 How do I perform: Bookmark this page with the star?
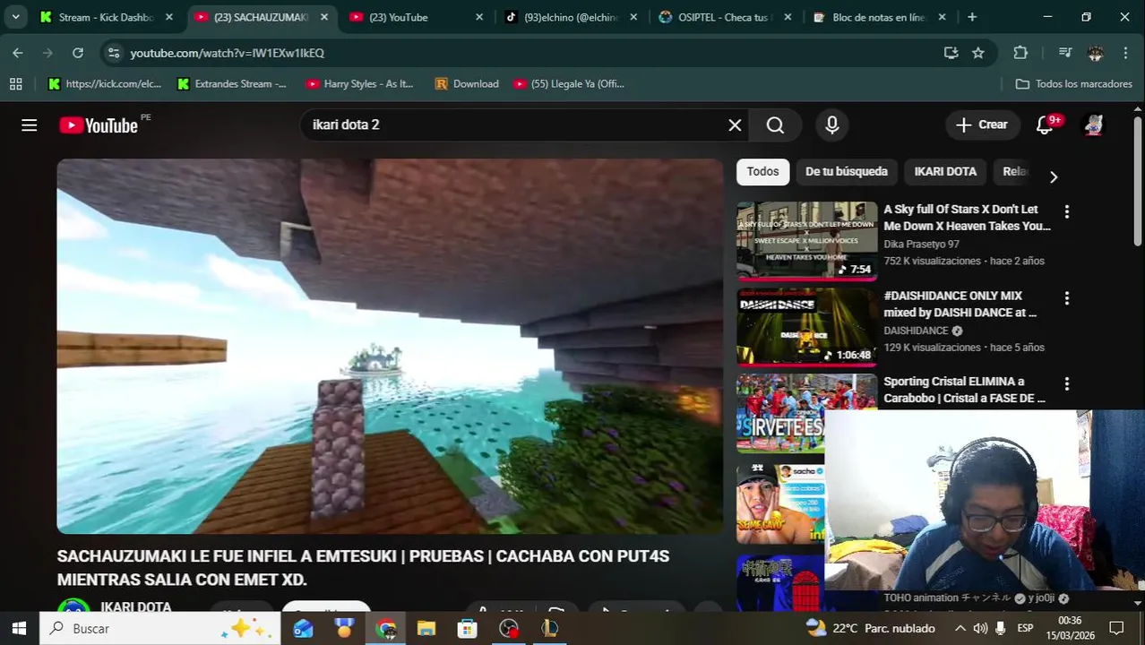[978, 53]
